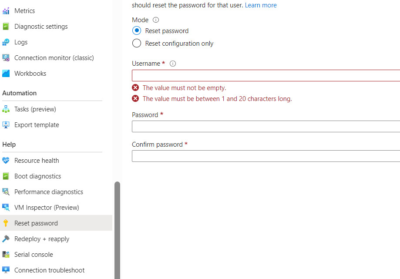The width and height of the screenshot is (400, 279).
Task: Click the Username text field
Action: point(266,75)
